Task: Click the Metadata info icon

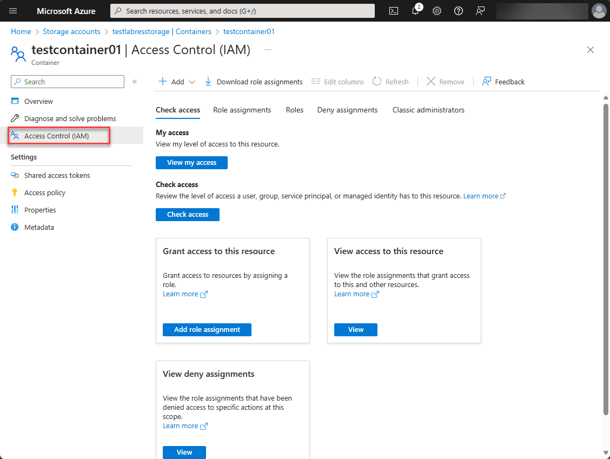Action: (15, 227)
